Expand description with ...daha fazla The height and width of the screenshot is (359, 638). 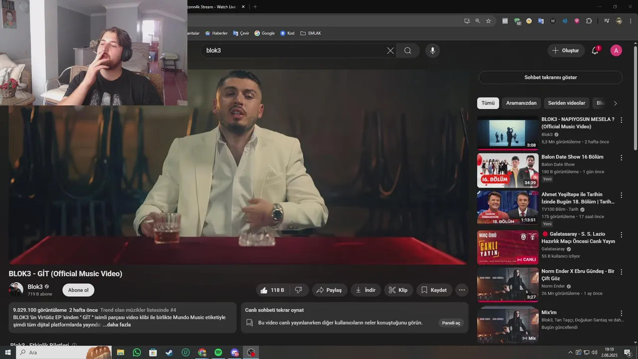coord(117,325)
